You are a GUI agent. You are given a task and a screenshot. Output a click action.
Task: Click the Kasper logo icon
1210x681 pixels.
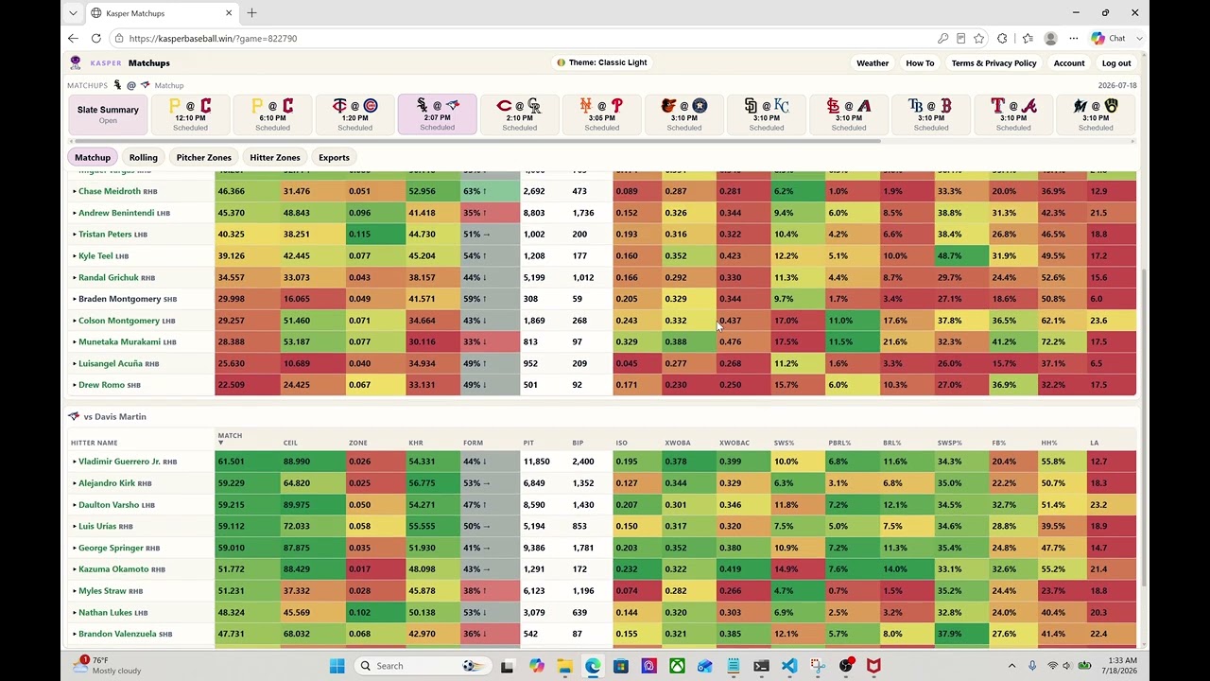point(76,62)
